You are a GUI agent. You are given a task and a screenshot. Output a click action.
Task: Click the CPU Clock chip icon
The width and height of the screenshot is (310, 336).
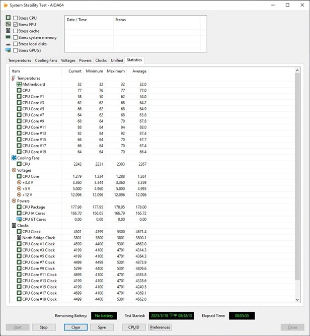[x=19, y=231]
